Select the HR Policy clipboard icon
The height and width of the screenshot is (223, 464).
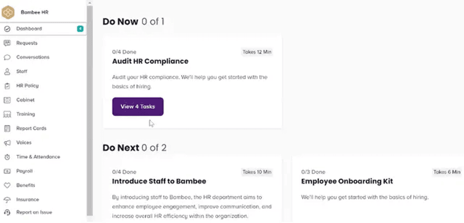tap(7, 86)
